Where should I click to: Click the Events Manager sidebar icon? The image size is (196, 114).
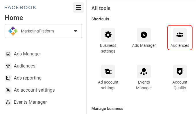tap(8, 102)
